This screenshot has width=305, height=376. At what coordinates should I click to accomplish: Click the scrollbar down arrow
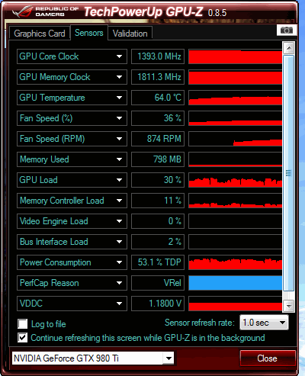[289, 305]
